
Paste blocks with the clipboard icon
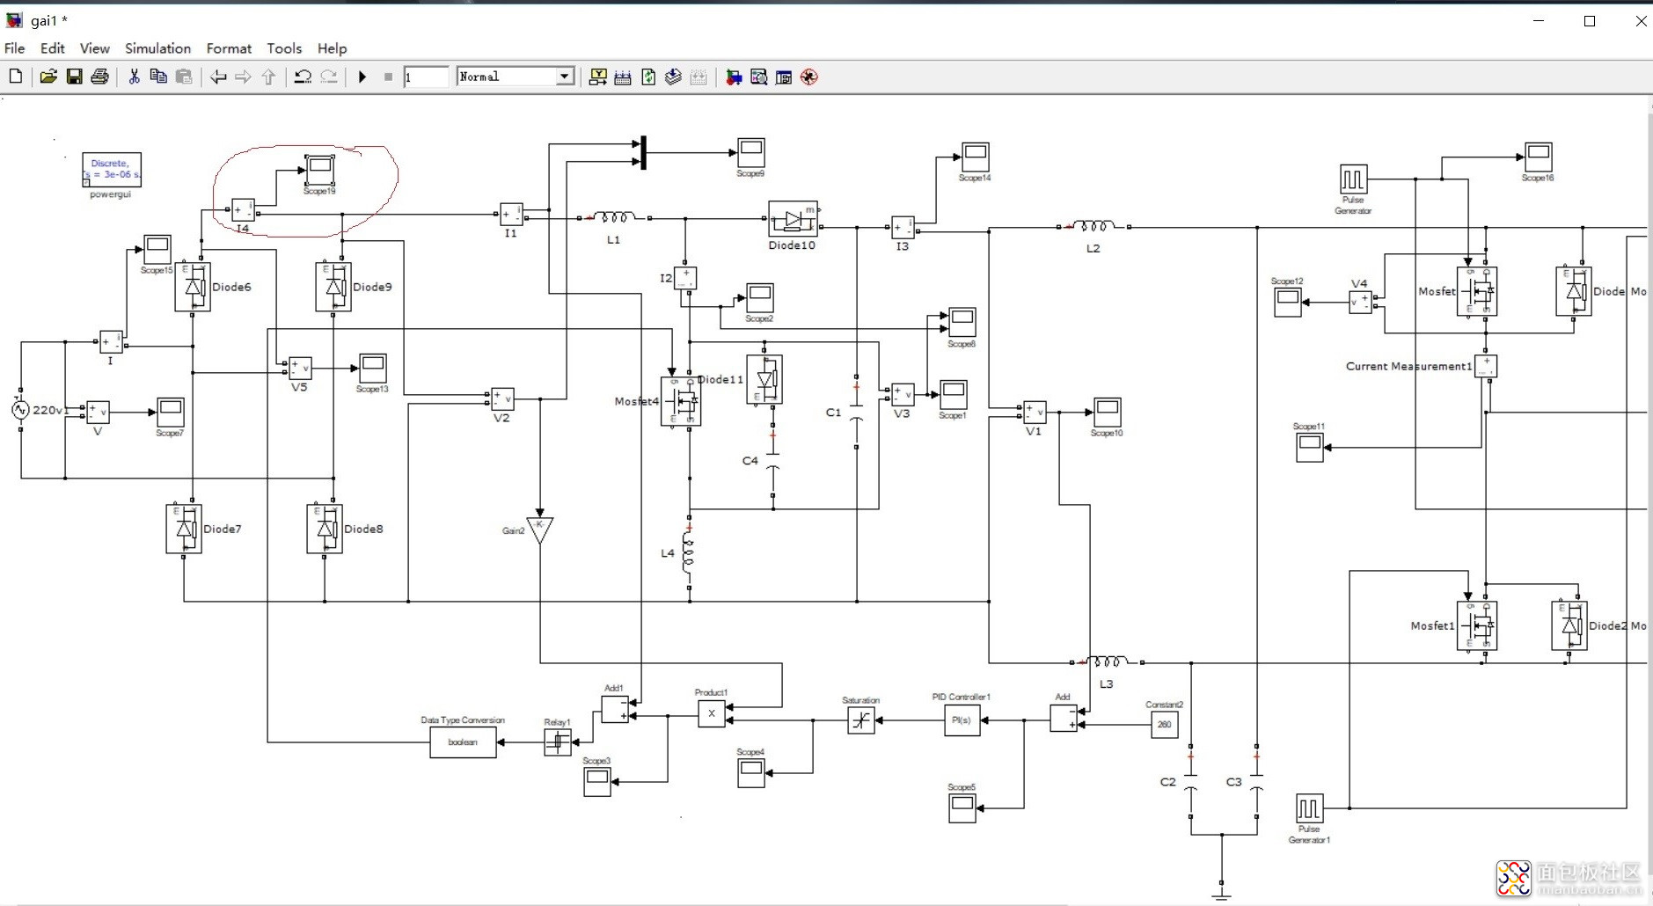(184, 77)
